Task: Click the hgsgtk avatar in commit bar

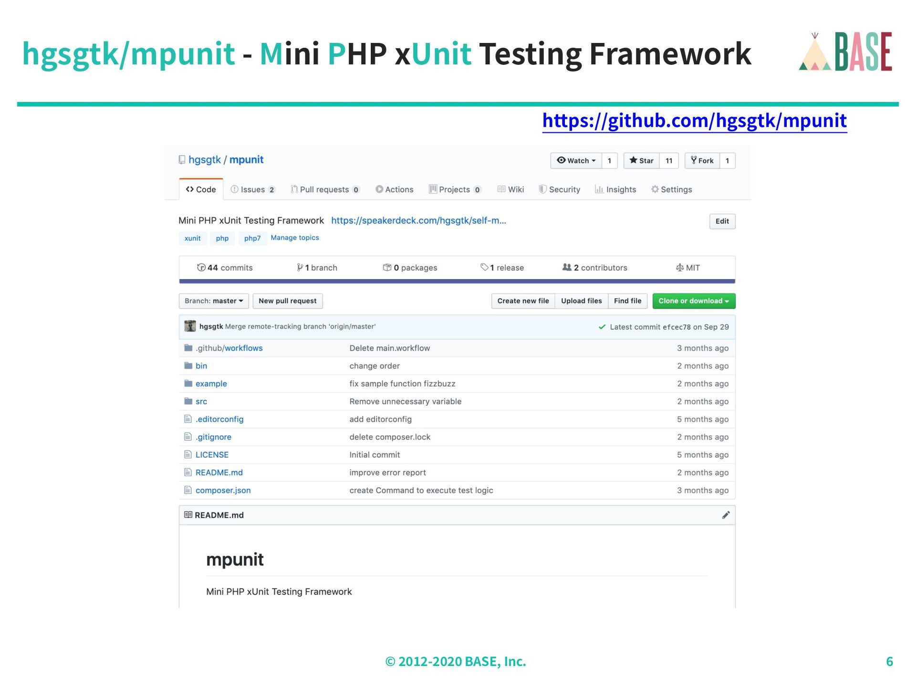Action: tap(190, 326)
